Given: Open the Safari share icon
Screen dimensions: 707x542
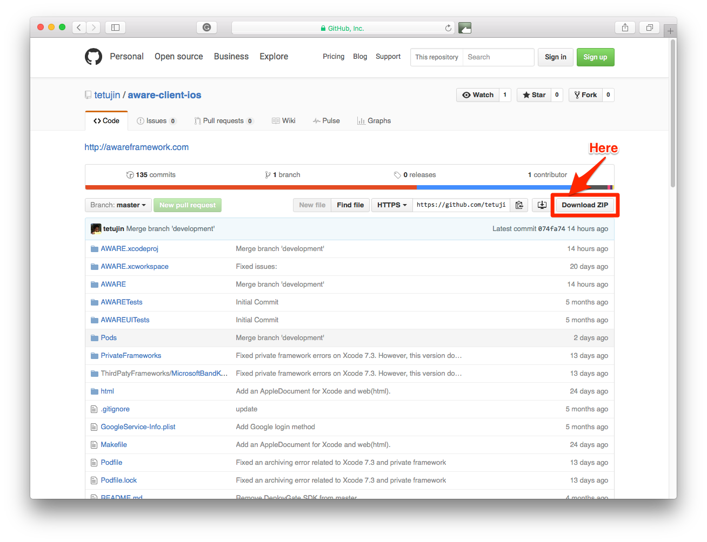Looking at the screenshot, I should click(x=625, y=28).
